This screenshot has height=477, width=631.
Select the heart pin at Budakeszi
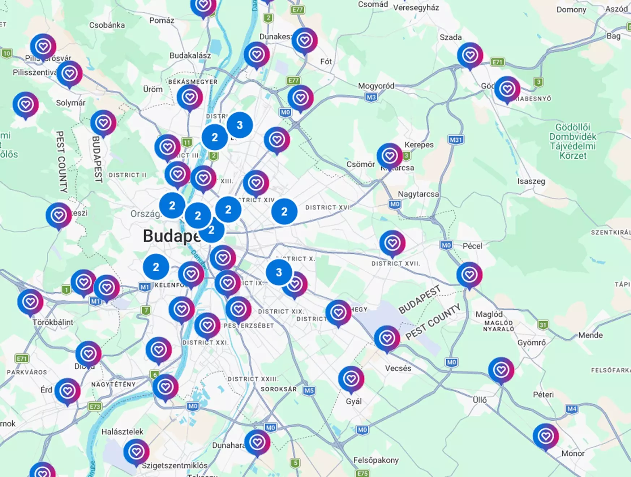tap(59, 216)
